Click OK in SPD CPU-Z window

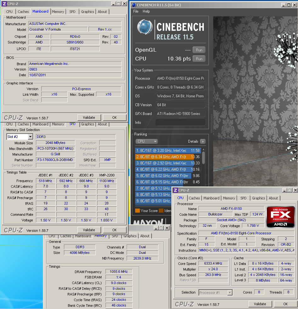click(x=114, y=230)
